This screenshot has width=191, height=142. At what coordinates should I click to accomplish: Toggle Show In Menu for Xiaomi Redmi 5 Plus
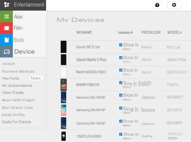tap(121, 57)
